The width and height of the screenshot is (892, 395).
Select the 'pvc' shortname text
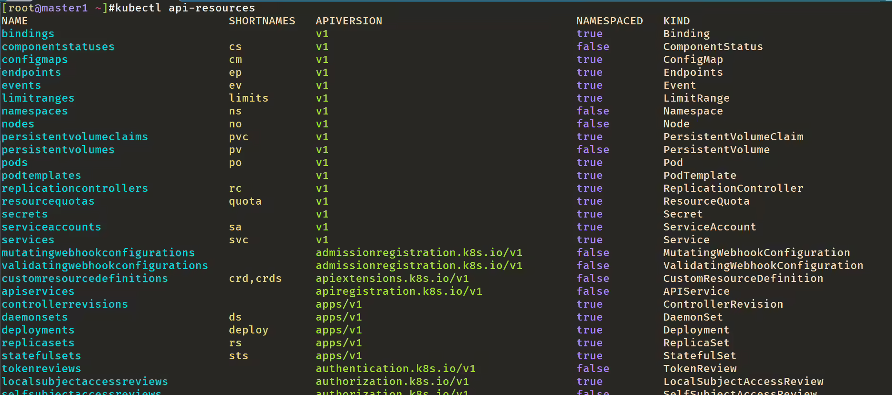[x=239, y=137]
